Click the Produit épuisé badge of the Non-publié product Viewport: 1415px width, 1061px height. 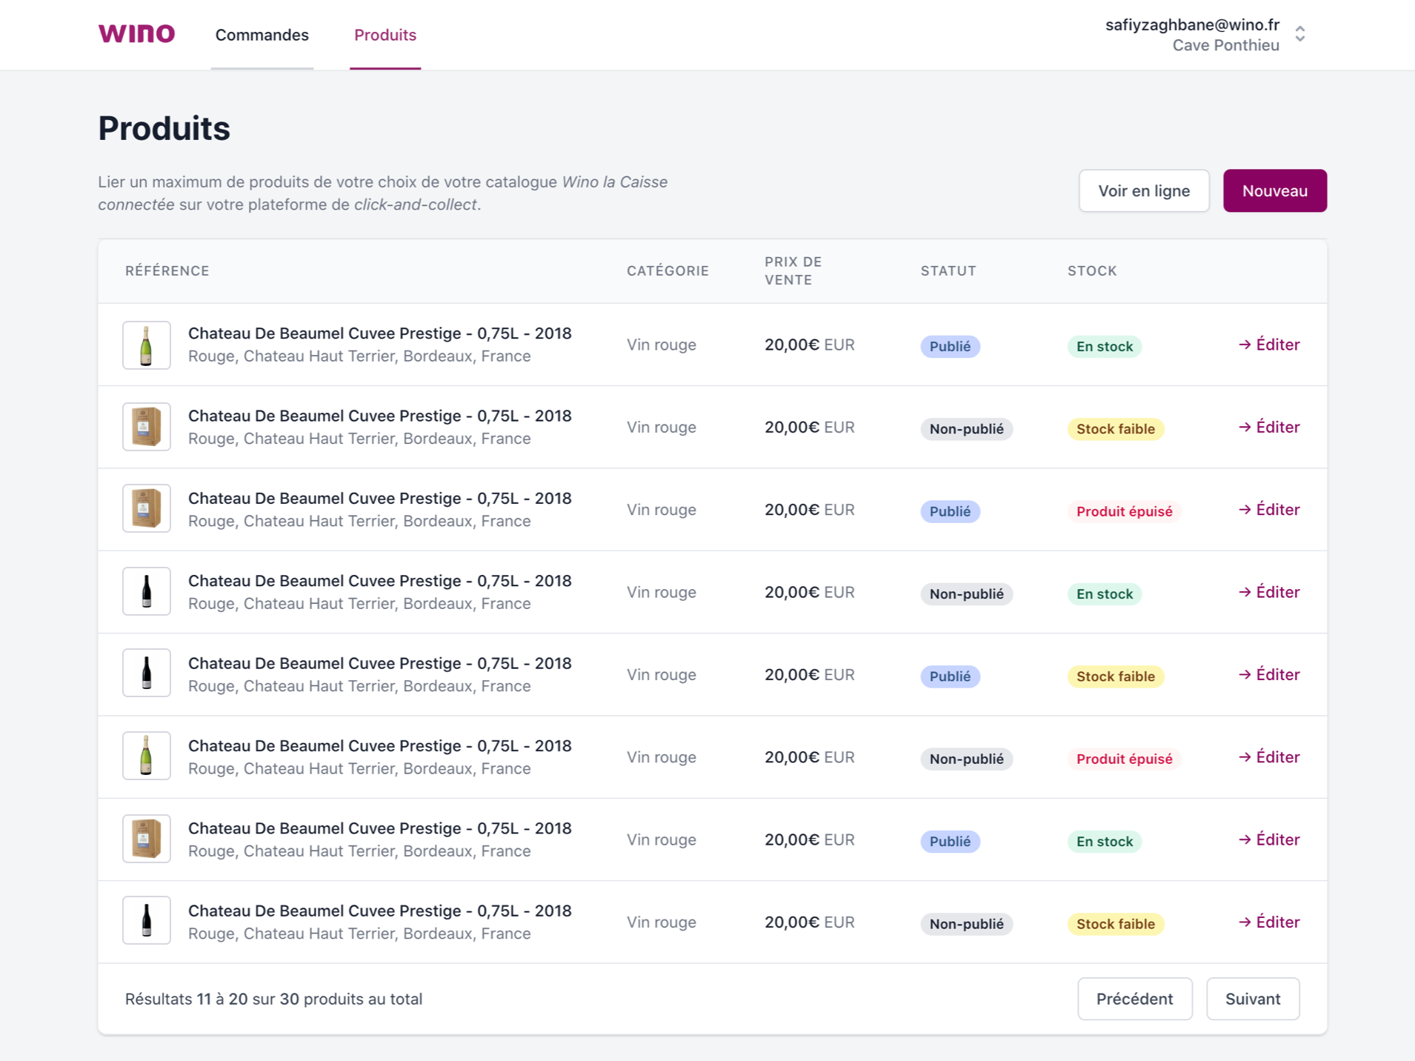click(1124, 759)
